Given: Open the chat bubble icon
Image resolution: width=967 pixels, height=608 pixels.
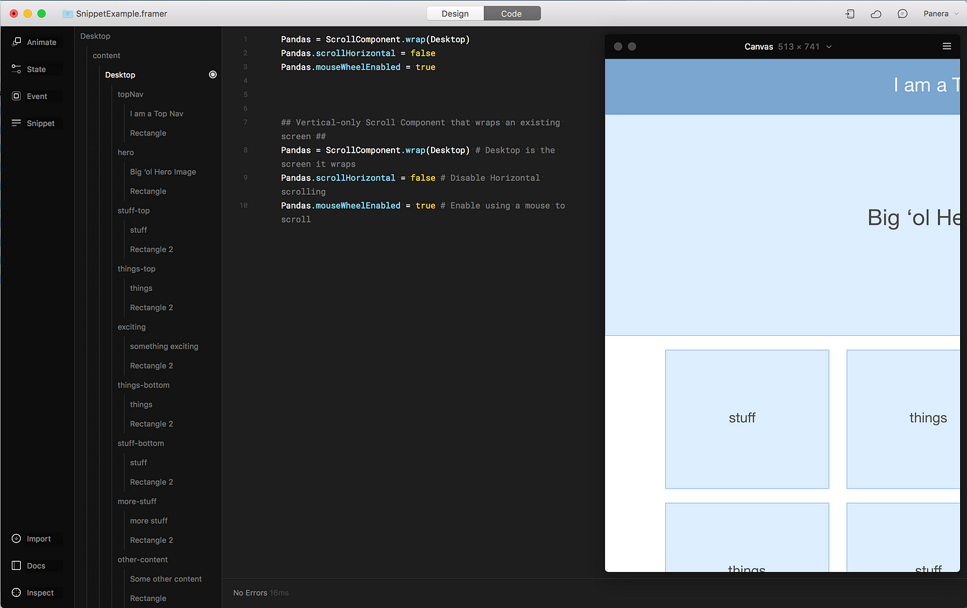Looking at the screenshot, I should [x=902, y=14].
